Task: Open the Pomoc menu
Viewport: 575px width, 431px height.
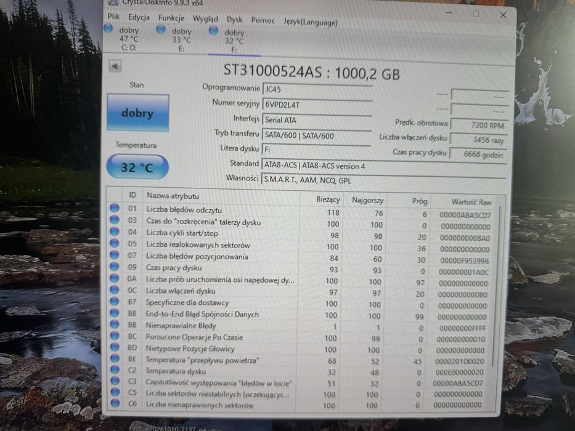Action: point(263,21)
